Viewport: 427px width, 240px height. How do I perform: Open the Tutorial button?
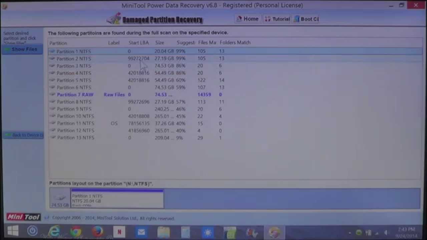[x=277, y=19]
